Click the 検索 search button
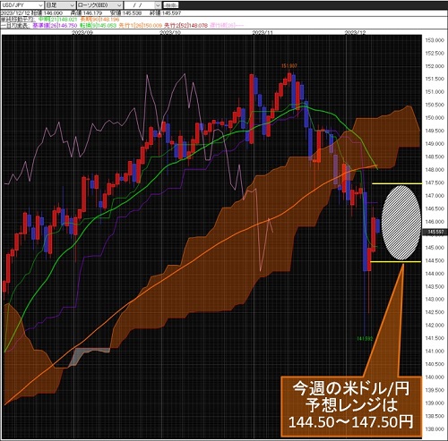The image size is (448, 441). (x=172, y=5)
